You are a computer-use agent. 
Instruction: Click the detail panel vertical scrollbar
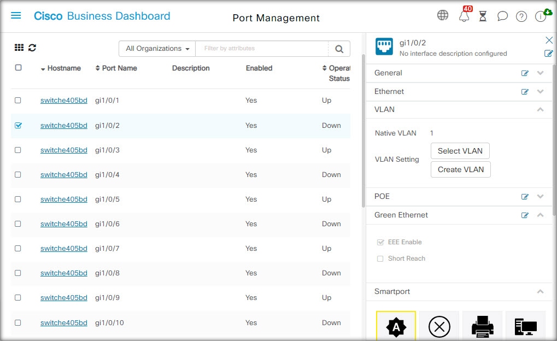point(554,140)
